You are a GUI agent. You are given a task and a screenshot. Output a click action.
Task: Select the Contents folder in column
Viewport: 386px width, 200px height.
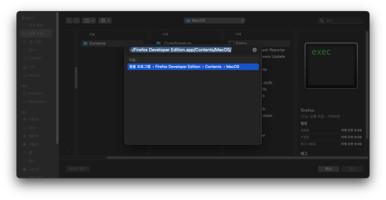[113, 43]
